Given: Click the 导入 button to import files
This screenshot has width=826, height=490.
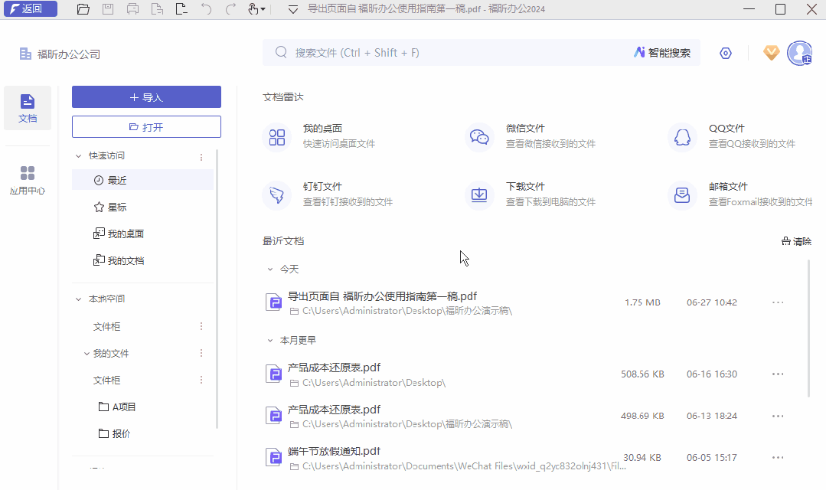Looking at the screenshot, I should click(145, 96).
